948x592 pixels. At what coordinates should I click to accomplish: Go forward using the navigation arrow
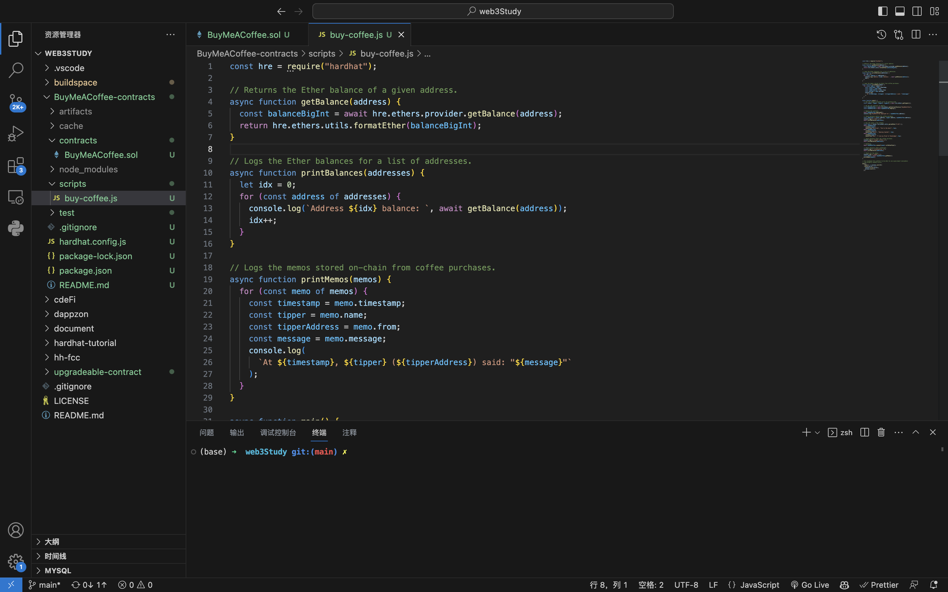[299, 12]
